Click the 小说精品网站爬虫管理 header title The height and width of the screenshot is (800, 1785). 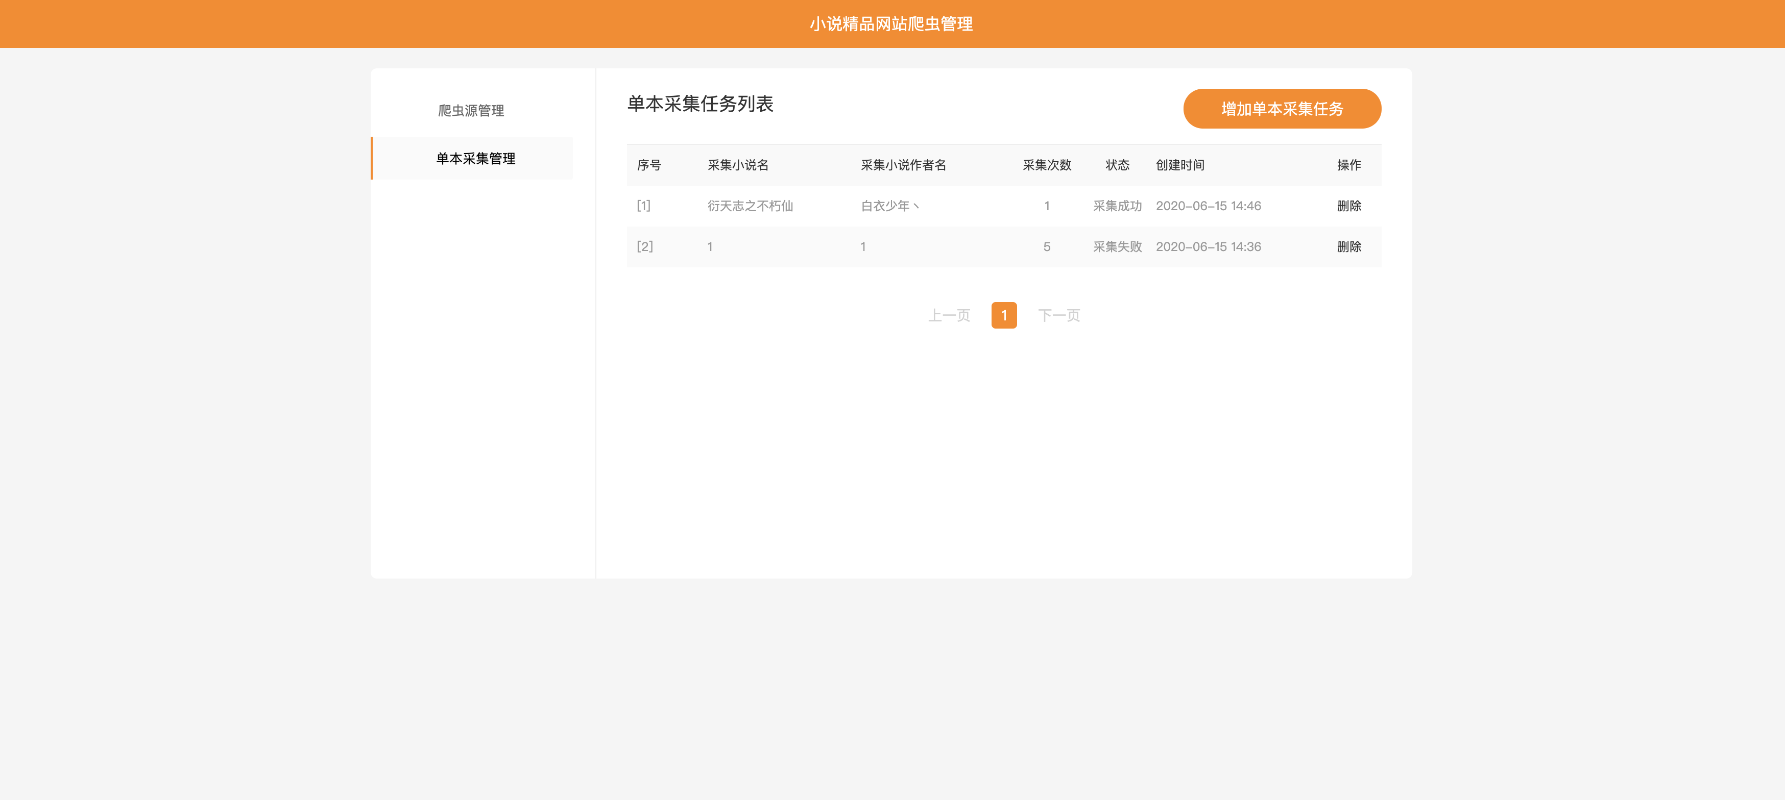pyautogui.click(x=891, y=24)
